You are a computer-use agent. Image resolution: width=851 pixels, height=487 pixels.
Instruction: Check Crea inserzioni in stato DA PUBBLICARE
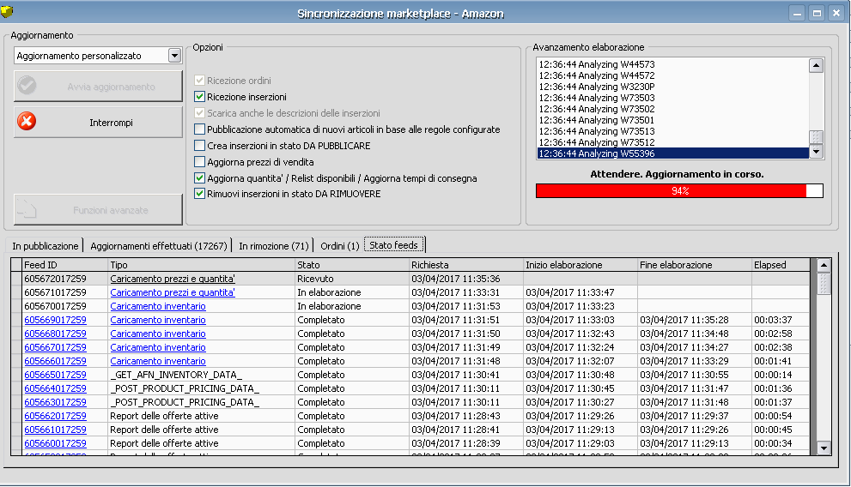pyautogui.click(x=199, y=146)
